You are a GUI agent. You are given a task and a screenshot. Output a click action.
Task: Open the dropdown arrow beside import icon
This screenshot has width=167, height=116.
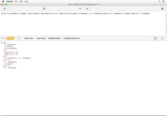tap(7, 8)
